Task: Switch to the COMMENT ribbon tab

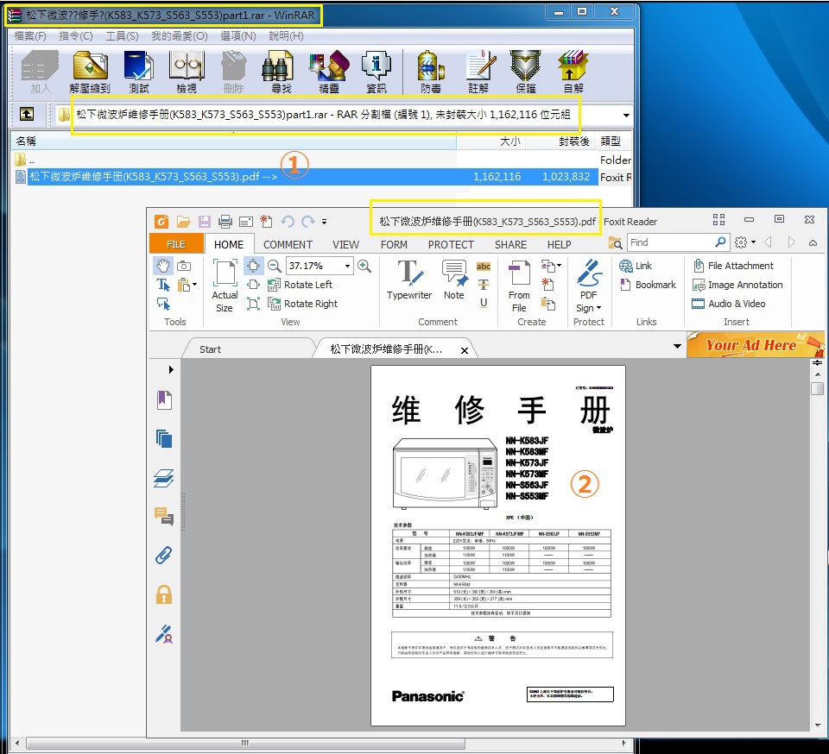Action: [288, 244]
